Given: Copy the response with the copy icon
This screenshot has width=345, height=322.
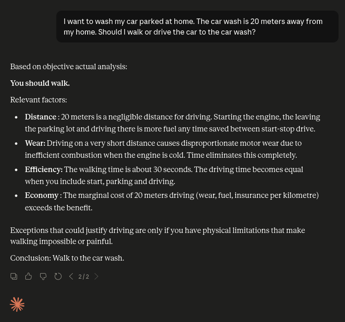Looking at the screenshot, I should [14, 276].
